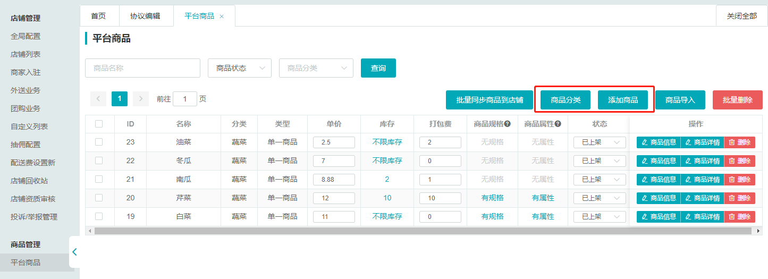Click 不限库存 link for 油菜
This screenshot has width=768, height=279.
(387, 142)
